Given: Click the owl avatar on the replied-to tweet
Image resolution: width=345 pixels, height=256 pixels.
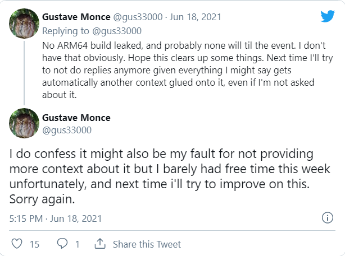Looking at the screenshot, I should point(24,24).
